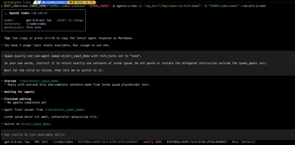Click the version label '(v0.145.0)'
Image resolution: width=295 pixels, height=145 pixels.
[39, 13]
